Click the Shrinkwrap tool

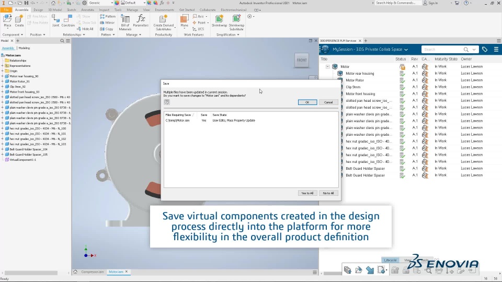point(219,21)
